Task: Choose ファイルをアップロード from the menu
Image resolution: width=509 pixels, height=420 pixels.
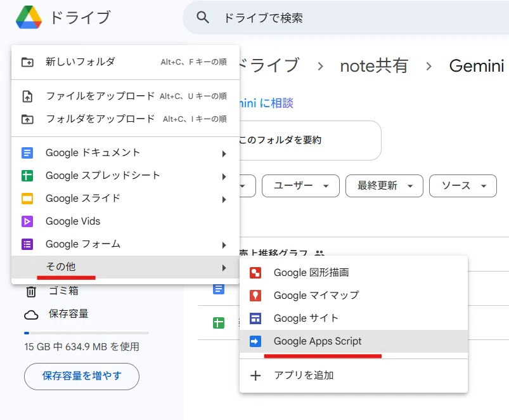Action: pos(126,96)
